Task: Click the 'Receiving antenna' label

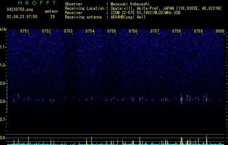Action: click(83, 17)
